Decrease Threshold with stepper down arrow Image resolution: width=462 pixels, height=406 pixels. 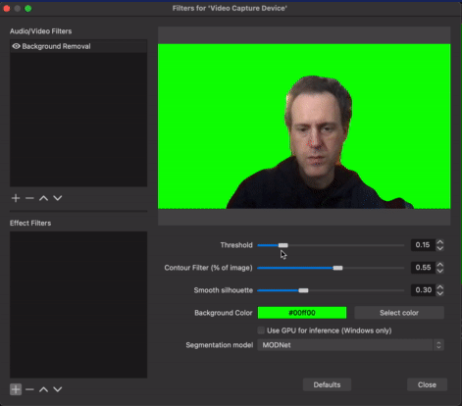coord(440,248)
